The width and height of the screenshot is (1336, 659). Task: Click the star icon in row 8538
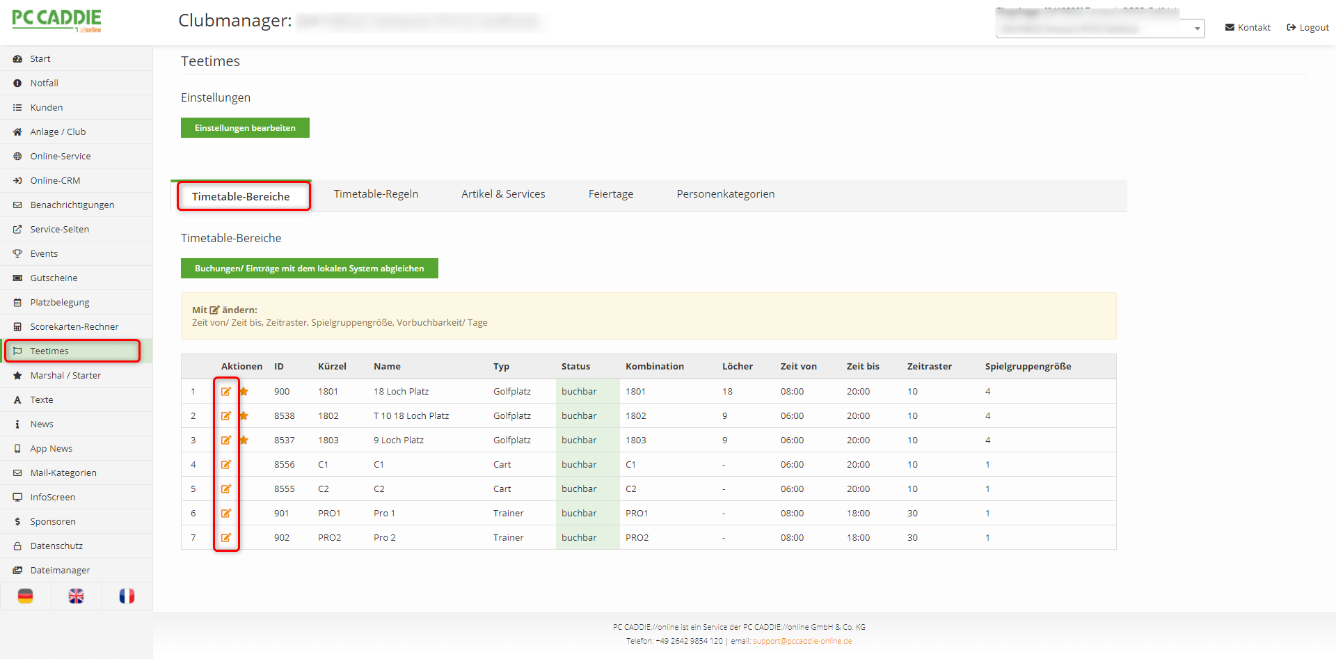click(x=244, y=415)
